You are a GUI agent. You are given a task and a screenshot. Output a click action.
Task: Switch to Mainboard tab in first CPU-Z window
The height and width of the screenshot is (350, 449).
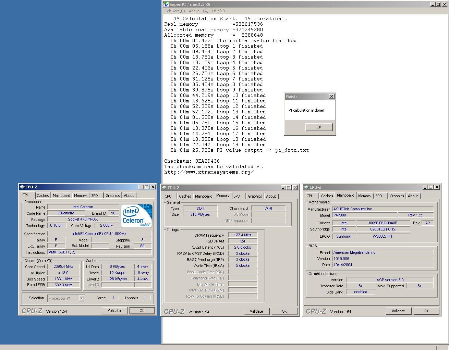point(61,196)
